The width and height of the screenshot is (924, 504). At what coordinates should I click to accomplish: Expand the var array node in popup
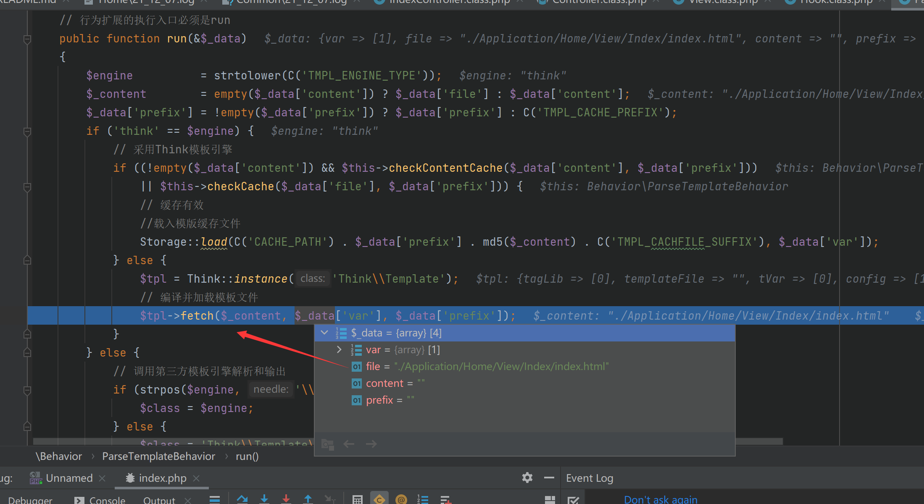339,349
